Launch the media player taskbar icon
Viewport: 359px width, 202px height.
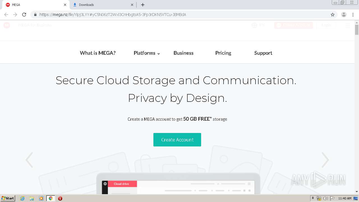click(x=41, y=198)
